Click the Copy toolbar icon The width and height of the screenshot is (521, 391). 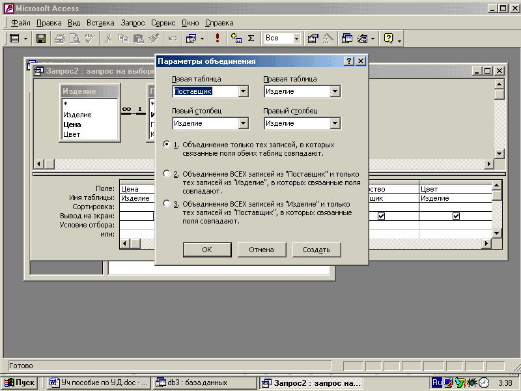pyautogui.click(x=123, y=38)
